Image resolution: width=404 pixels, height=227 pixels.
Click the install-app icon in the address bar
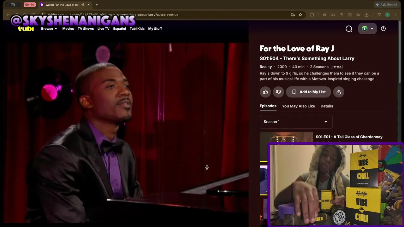tap(293, 15)
